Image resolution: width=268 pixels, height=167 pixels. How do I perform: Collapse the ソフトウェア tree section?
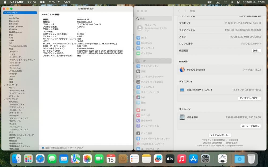(x=5, y=99)
